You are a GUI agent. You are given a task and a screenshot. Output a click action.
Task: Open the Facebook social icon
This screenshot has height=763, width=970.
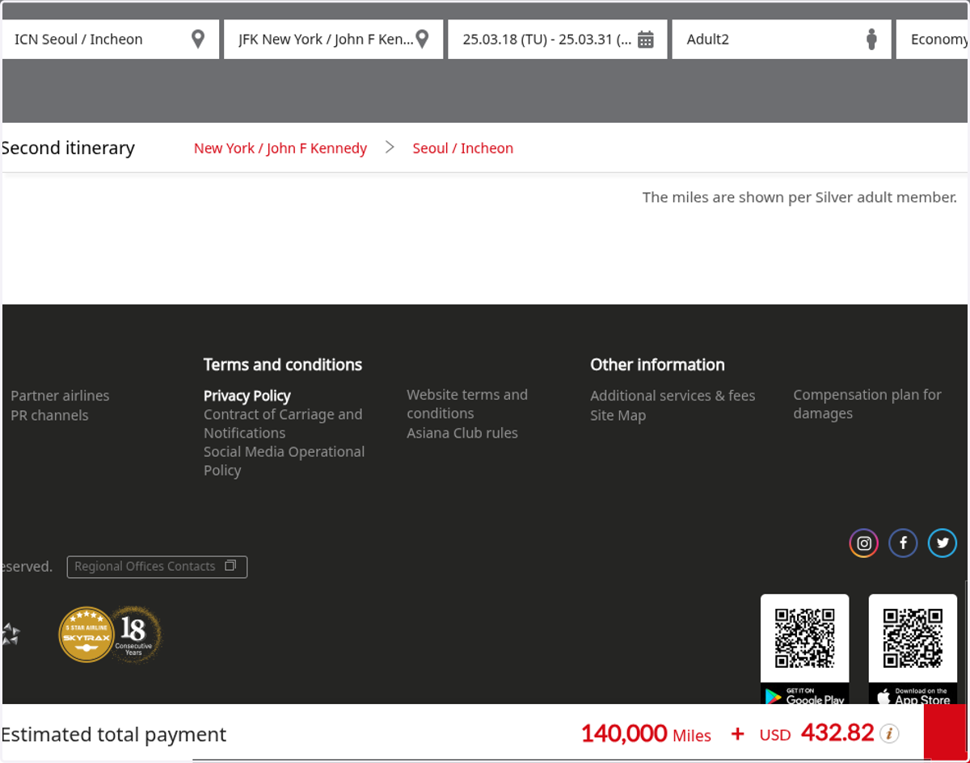[903, 543]
